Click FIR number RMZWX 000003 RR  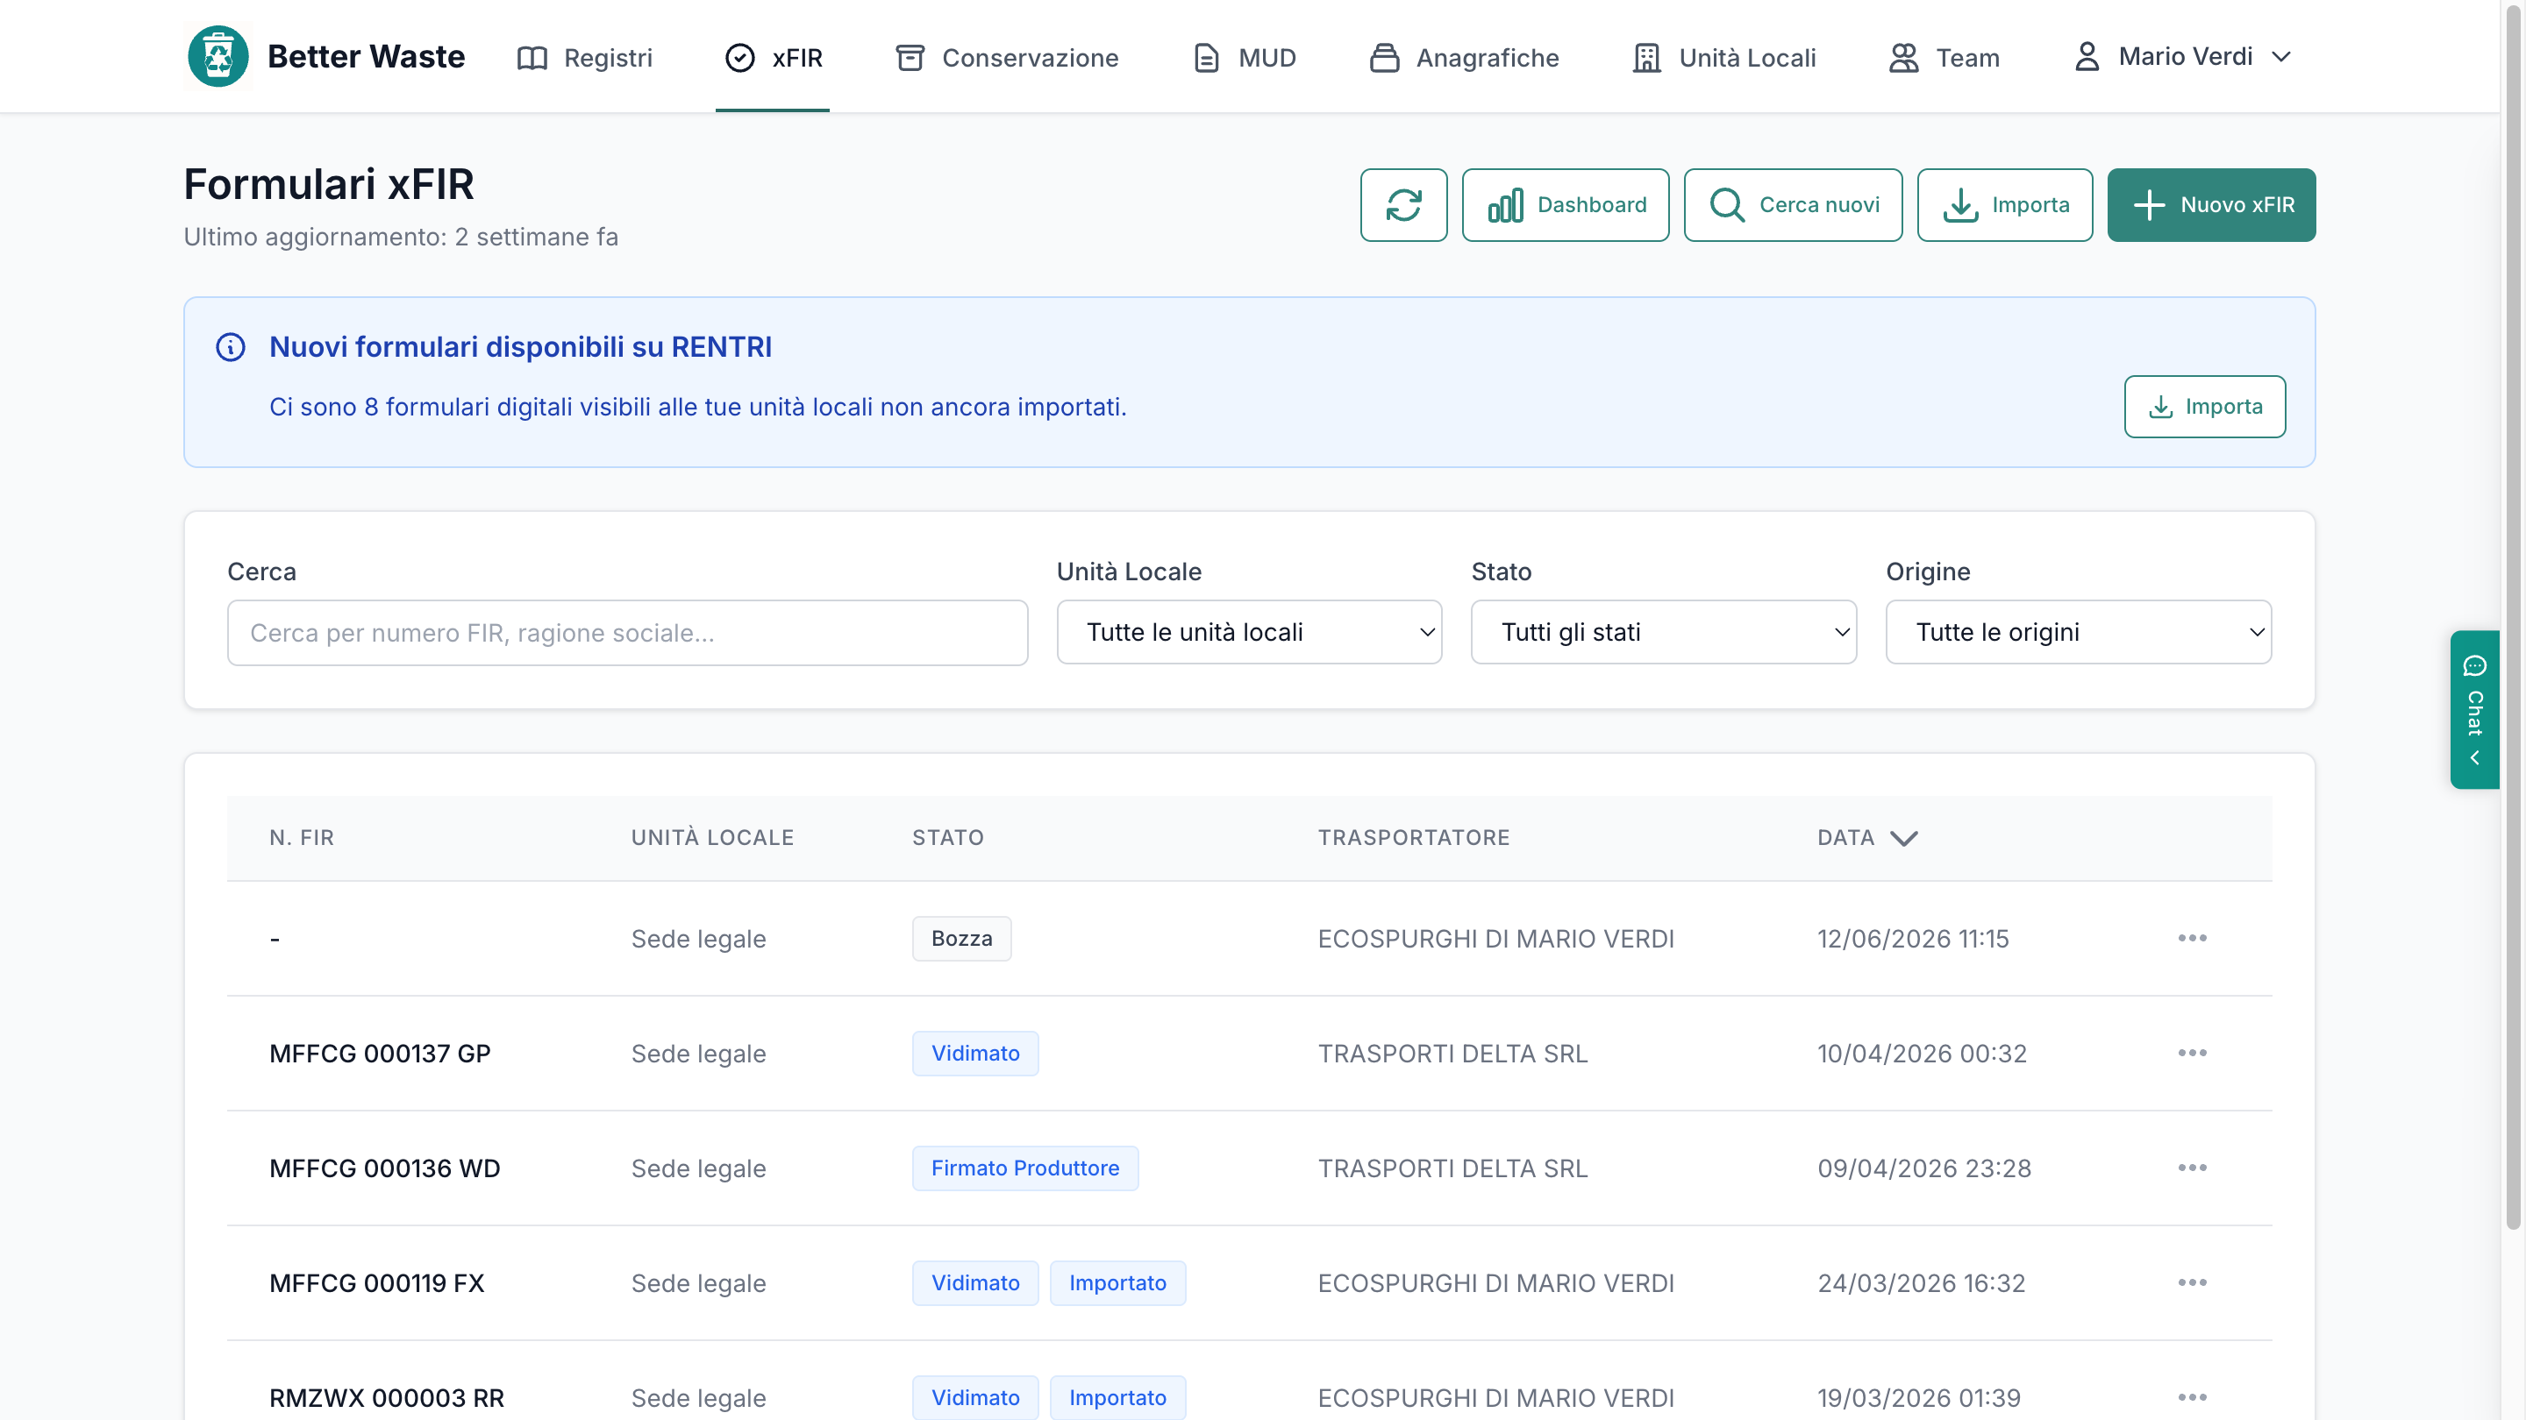(x=386, y=1397)
